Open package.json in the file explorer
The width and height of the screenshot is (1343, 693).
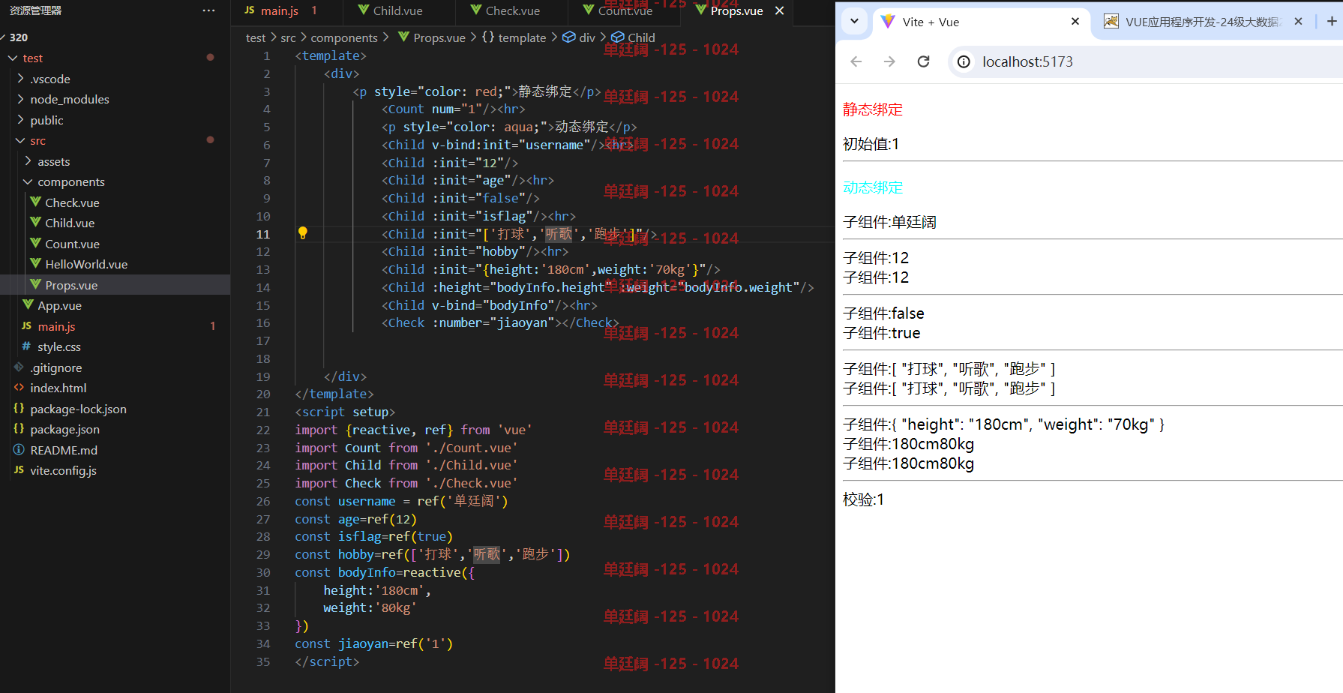click(x=115, y=429)
